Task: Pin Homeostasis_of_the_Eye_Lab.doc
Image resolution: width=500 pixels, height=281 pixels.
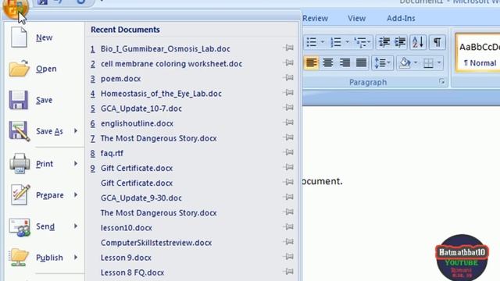Action: 288,93
